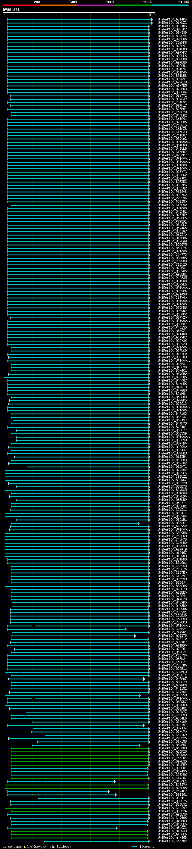Select label UniRef100_P02350
The image size is (192, 849).
point(172,202)
